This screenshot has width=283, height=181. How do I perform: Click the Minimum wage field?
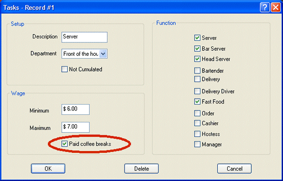(x=76, y=109)
